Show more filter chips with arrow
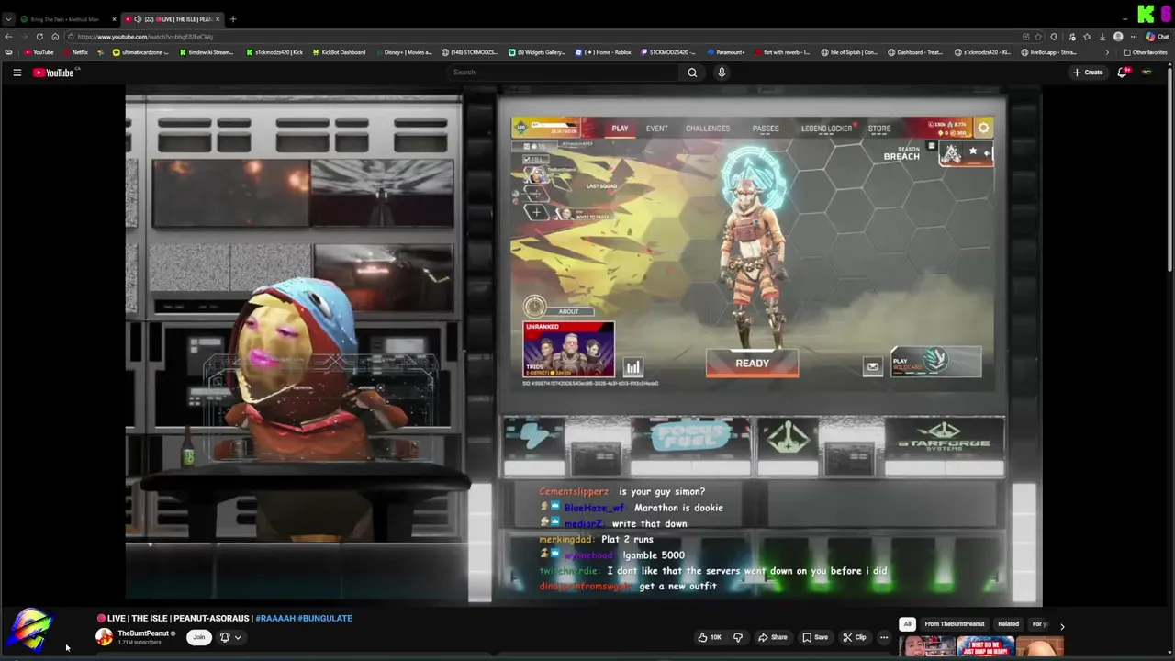1175x661 pixels. click(1062, 625)
